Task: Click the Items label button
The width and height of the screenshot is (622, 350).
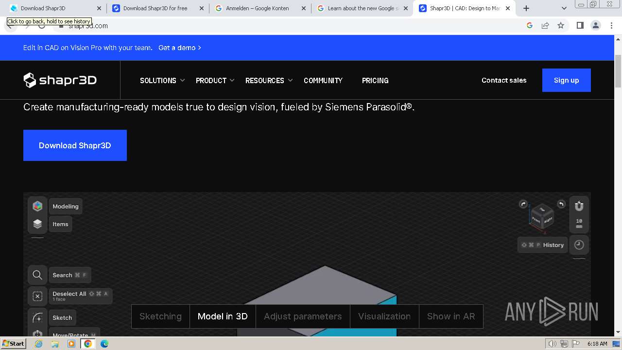Action: 60,224
